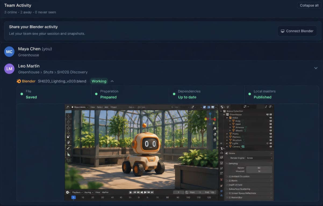Open the Object Mode dropdown
The width and height of the screenshot is (323, 206).
80,107
